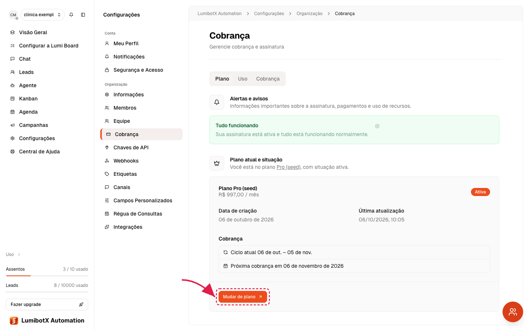The height and width of the screenshot is (331, 529).
Task: Go to Configurações breadcrumb
Action: [x=269, y=14]
